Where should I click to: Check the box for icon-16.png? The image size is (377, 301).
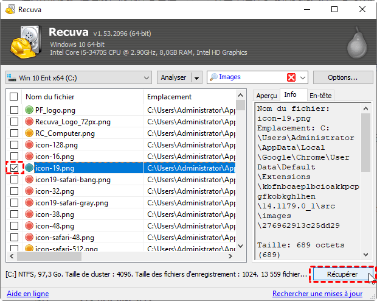pyautogui.click(x=14, y=157)
